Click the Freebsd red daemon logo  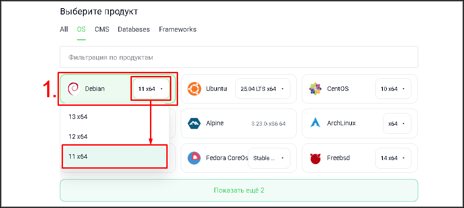coord(315,158)
